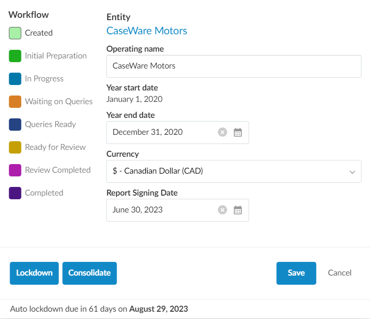Open calendar picker for Year end date
The image size is (370, 319).
237,133
